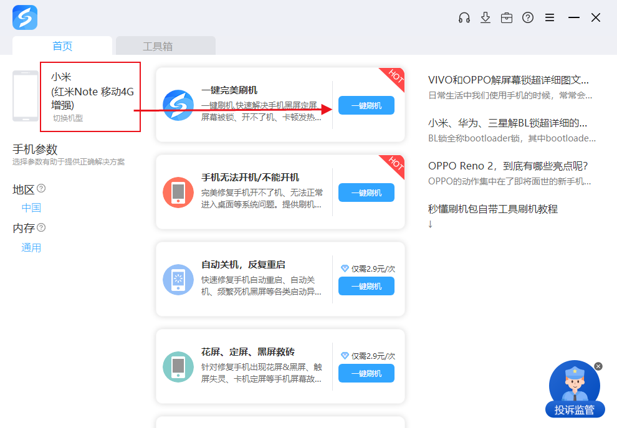Open OPPO Reno 2 highlights article
Screen dimensions: 617x428
[508, 166]
